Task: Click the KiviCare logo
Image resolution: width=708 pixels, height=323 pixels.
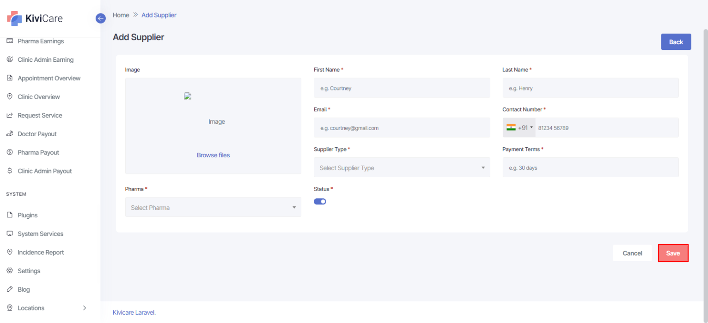Action: 35,18
